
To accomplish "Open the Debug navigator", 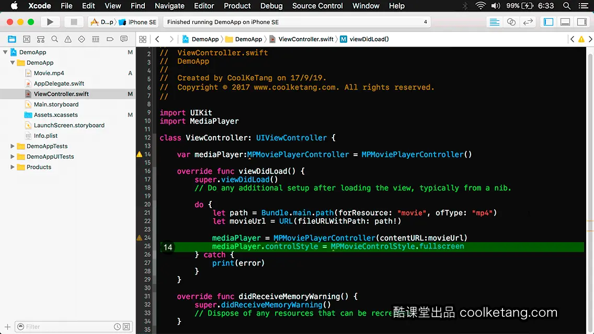I will pyautogui.click(x=96, y=39).
